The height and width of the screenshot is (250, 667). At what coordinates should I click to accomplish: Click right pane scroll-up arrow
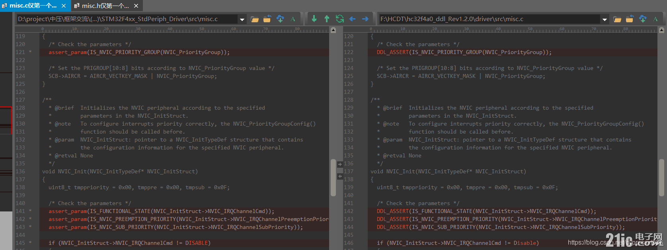coord(661,30)
